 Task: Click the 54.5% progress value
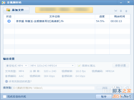pyautogui.click(x=100, y=21)
